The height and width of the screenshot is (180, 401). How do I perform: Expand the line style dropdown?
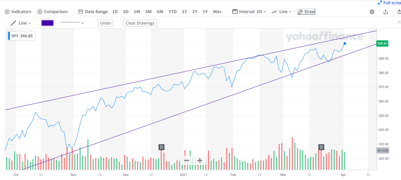point(72,23)
